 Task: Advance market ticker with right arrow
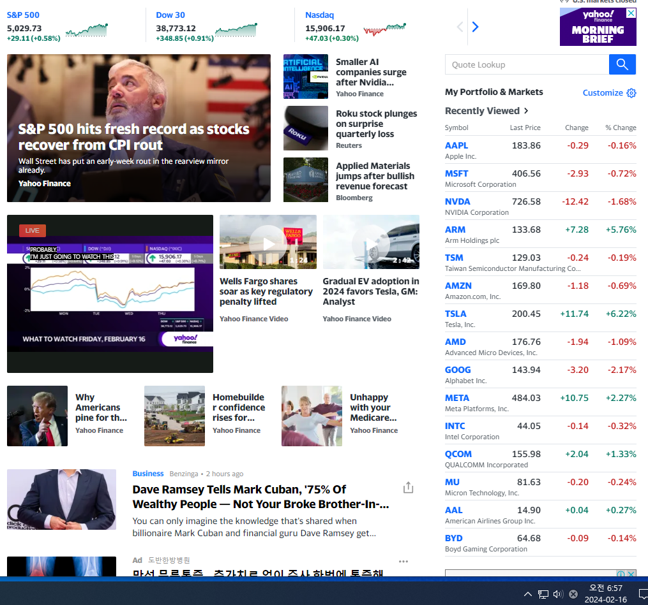[x=475, y=27]
